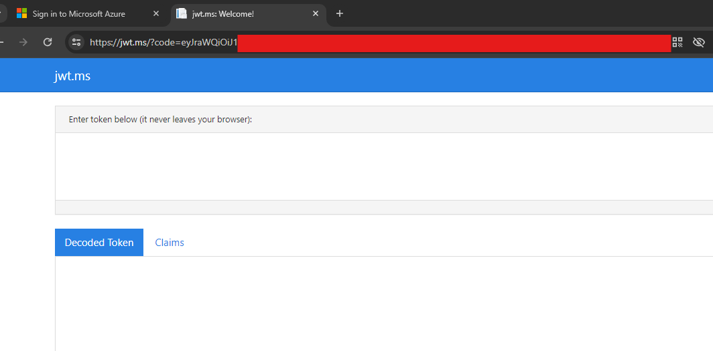The height and width of the screenshot is (351, 713).
Task: Click inside the token input text area
Action: pyautogui.click(x=384, y=166)
